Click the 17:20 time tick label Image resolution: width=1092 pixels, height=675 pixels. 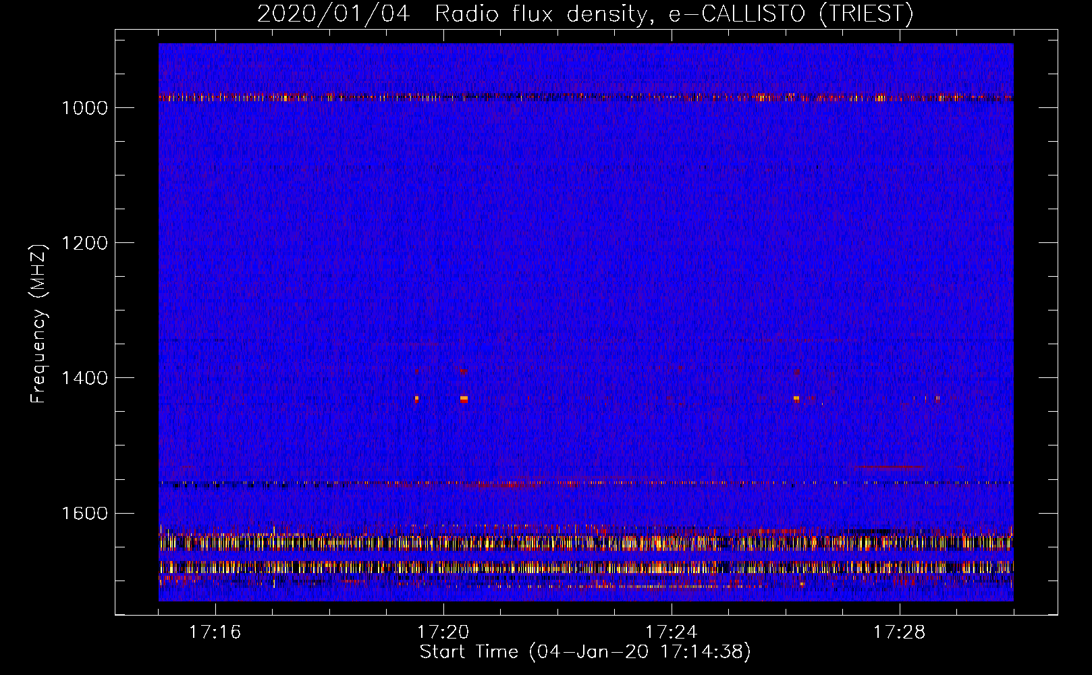coord(443,632)
